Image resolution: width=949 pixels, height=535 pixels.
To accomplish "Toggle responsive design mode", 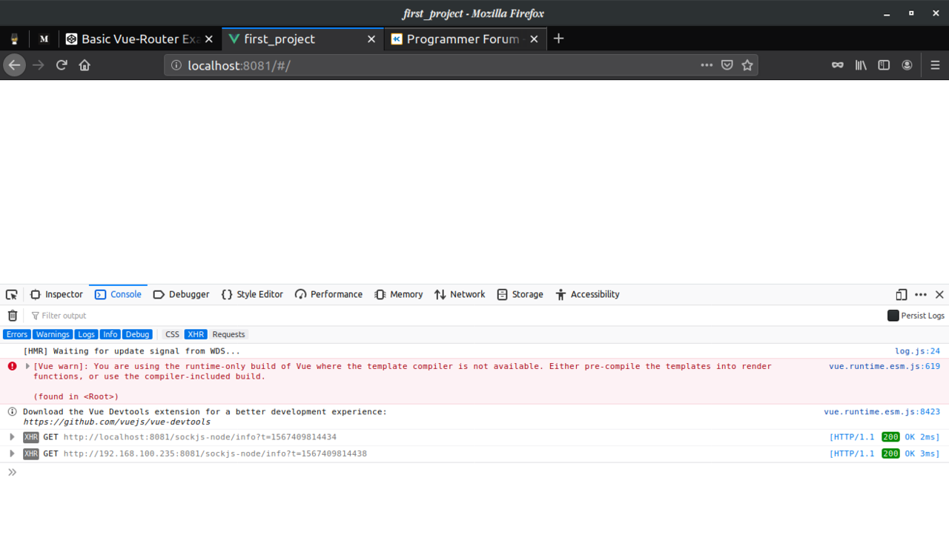I will 902,294.
